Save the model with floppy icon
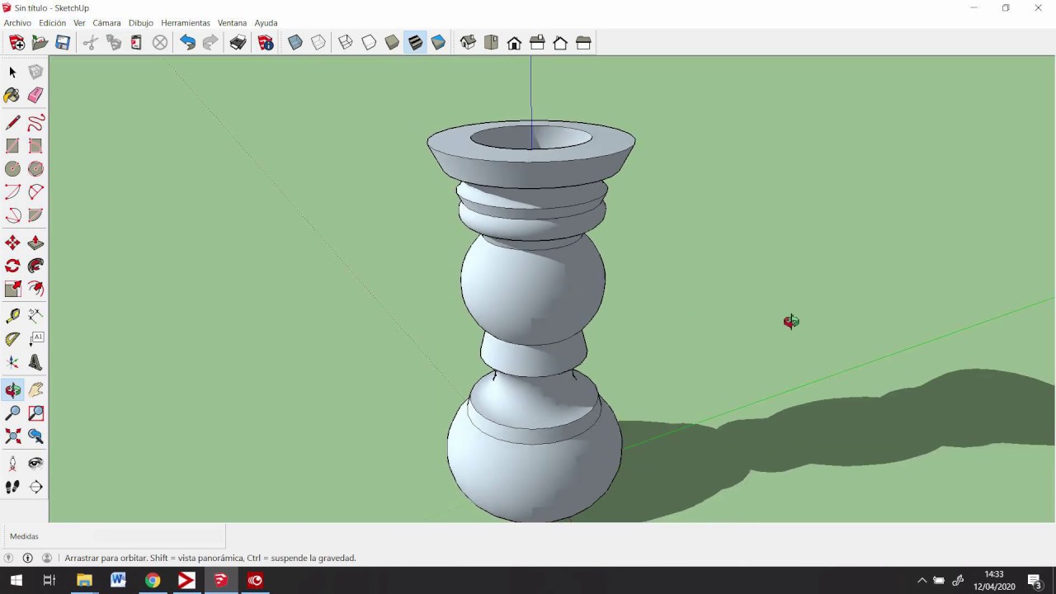 [x=63, y=43]
